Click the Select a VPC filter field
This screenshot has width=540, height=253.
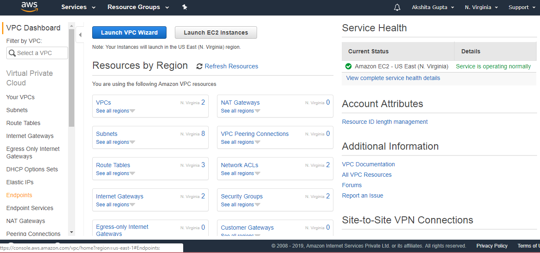[37, 53]
